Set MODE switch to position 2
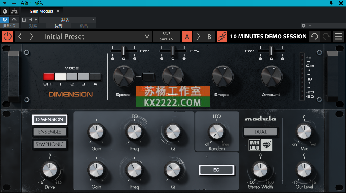This screenshot has height=193, width=346. point(72,77)
